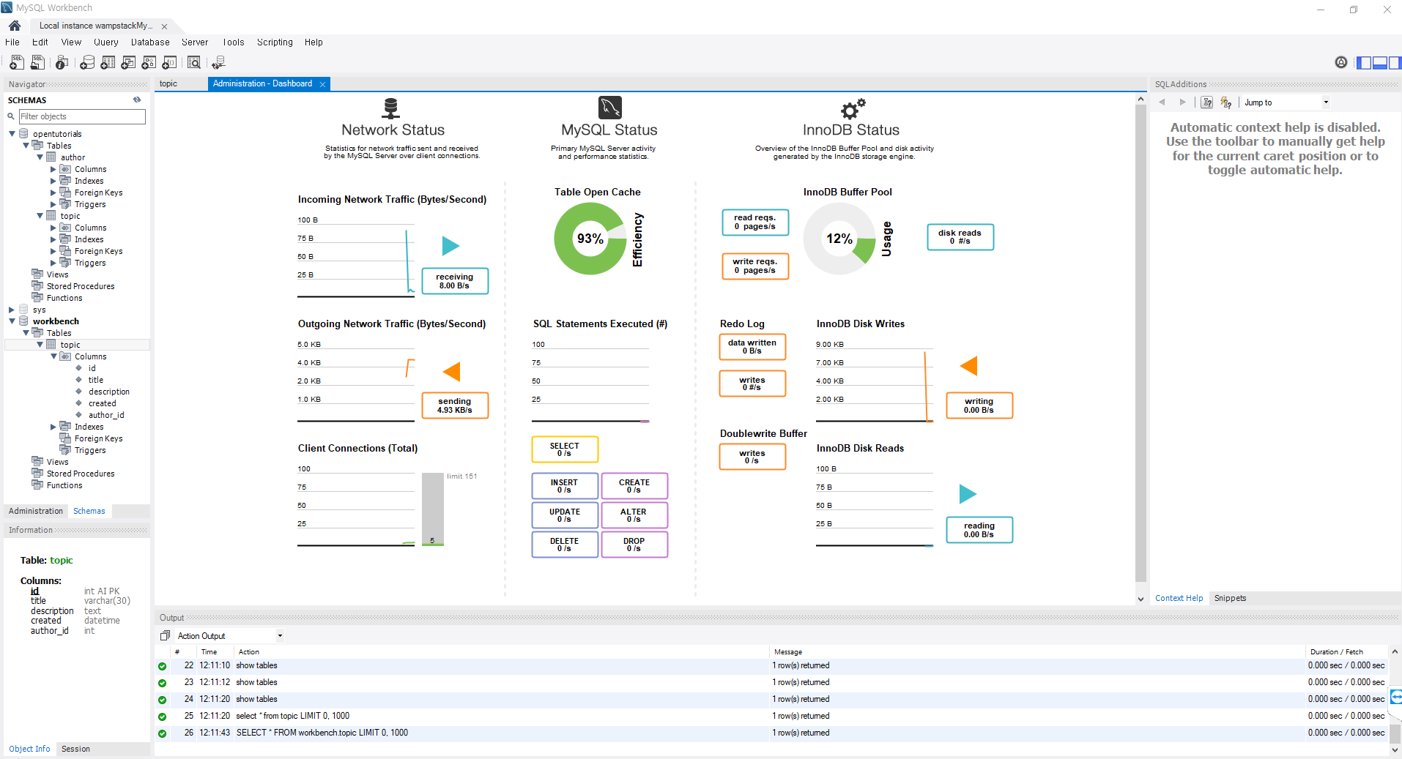Open Workbench preferences gear icon
The width and height of the screenshot is (1402, 759).
click(x=1341, y=62)
